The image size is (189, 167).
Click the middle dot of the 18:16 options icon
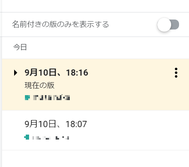click(176, 73)
